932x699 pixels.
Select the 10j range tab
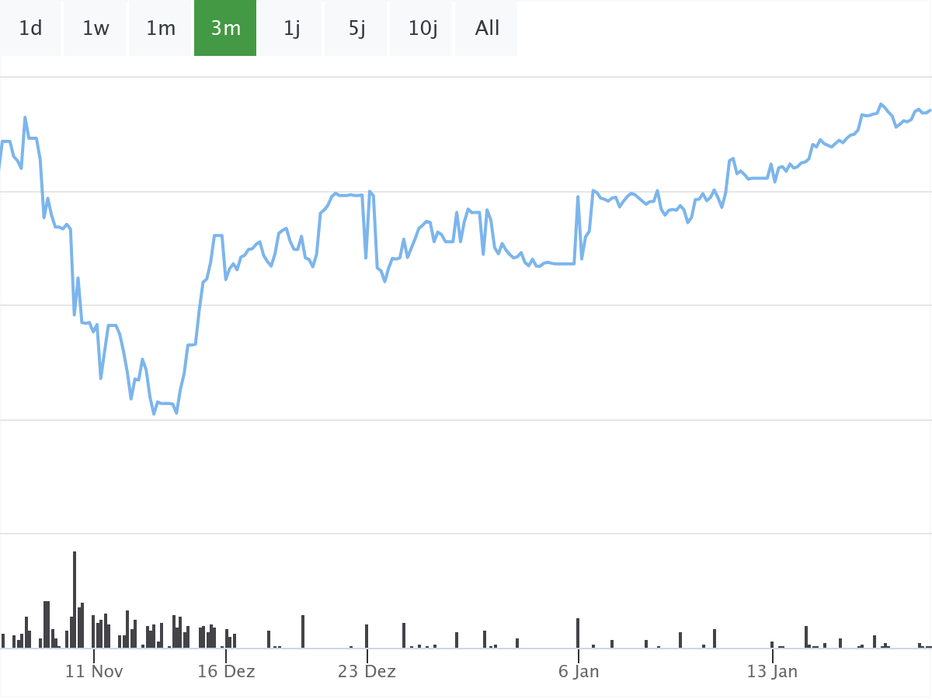[x=423, y=29]
